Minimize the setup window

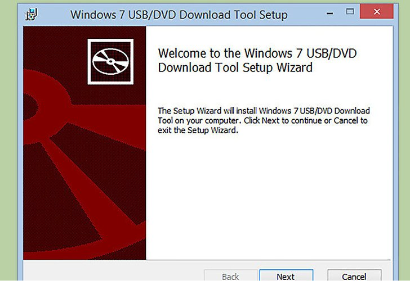tap(330, 13)
